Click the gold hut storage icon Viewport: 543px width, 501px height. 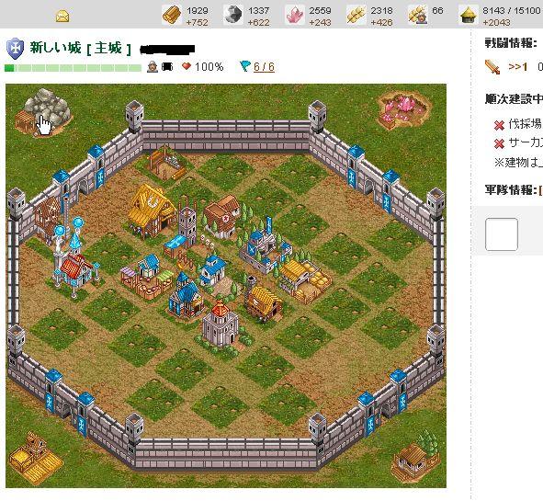pos(469,16)
